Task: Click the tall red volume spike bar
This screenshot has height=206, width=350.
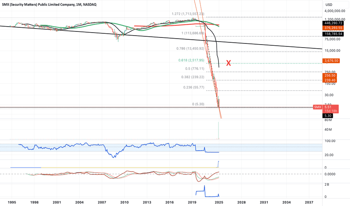Action: click(218, 131)
